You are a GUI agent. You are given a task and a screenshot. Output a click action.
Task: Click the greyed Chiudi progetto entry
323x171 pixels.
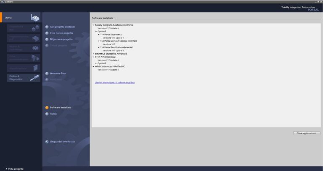(58, 45)
